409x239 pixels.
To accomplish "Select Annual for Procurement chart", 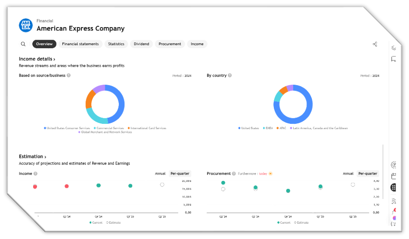I will click(x=348, y=173).
